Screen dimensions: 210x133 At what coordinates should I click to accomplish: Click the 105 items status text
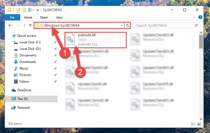tap(15, 124)
